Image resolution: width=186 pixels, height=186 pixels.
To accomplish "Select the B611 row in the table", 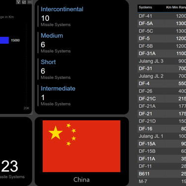I will tap(162, 174).
